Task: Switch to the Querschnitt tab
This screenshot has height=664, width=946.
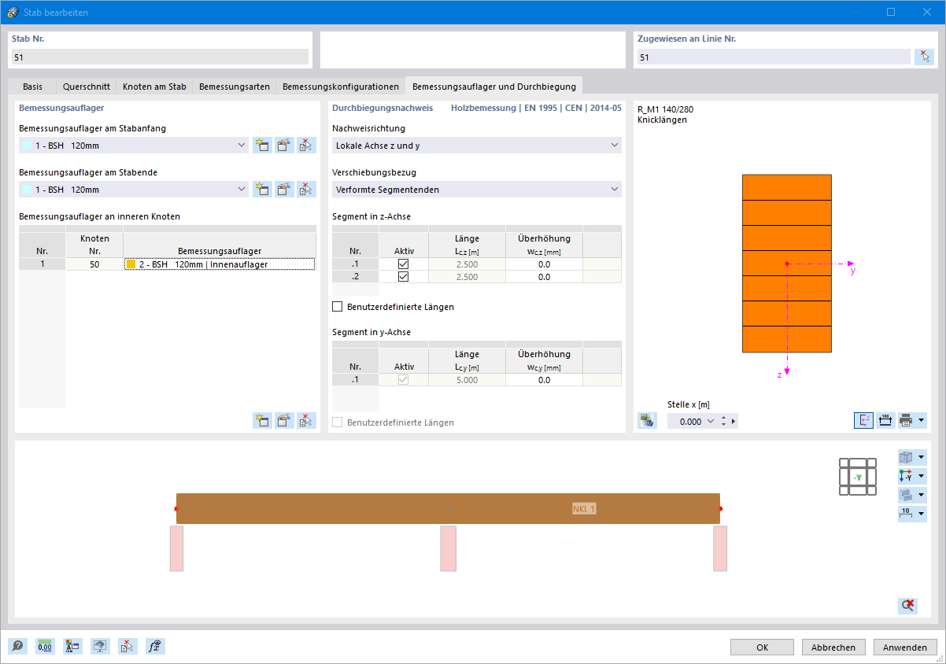Action: click(87, 87)
